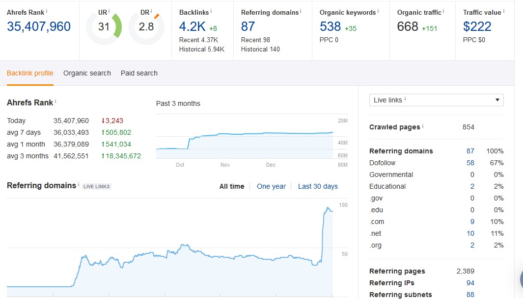Select Crawled pages value 854
This screenshot has width=523, height=299.
point(468,127)
